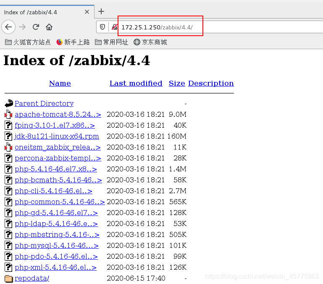Click the file icon beside php-ldap
Image resolution: width=323 pixels, height=284 pixels.
tap(8, 224)
